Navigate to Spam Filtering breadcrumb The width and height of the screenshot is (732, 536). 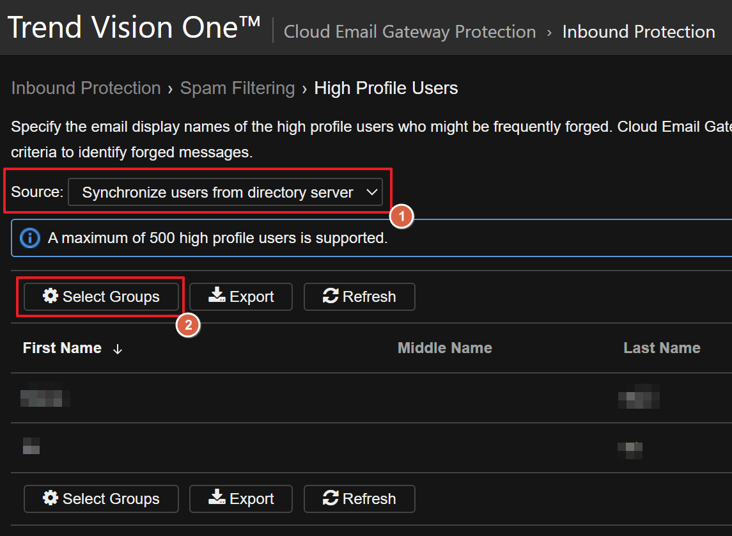237,88
